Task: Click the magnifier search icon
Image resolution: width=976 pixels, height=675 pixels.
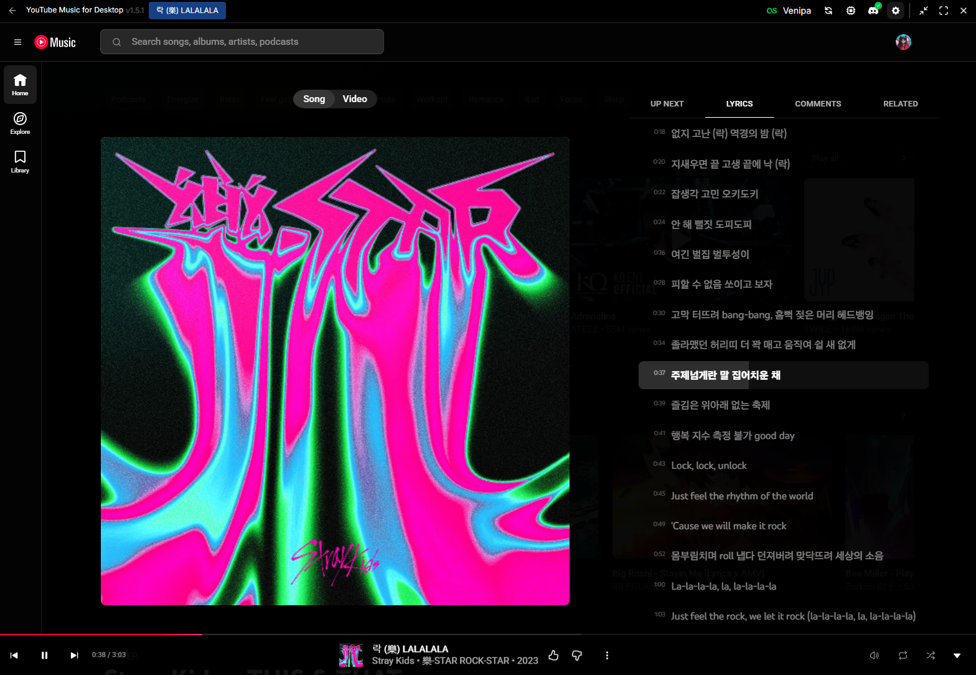Action: [x=116, y=42]
